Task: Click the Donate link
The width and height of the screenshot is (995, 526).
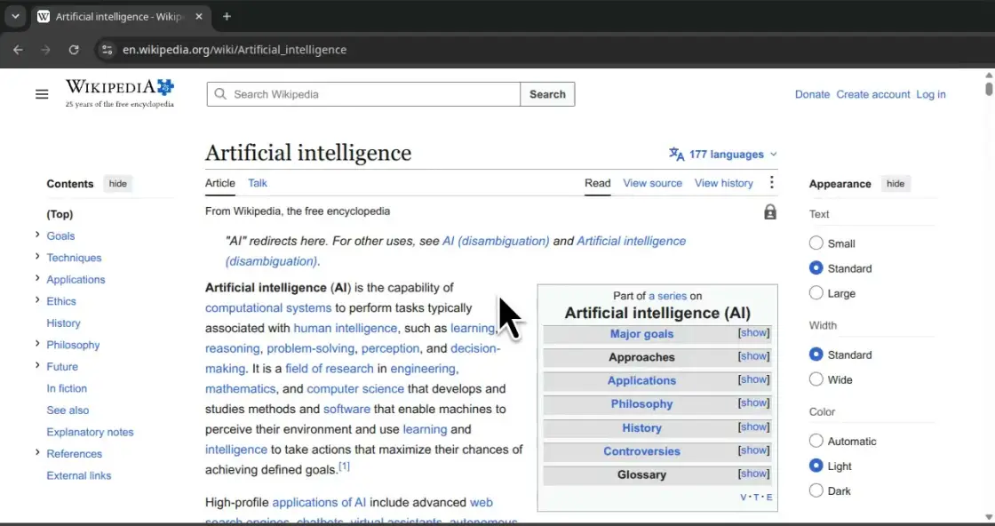Action: [812, 94]
